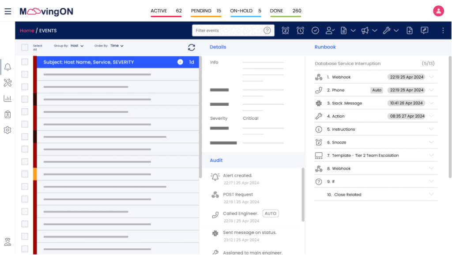Viewport: 452px width, 255px height.
Task: Click the assign user icon in toolbar
Action: click(x=330, y=30)
